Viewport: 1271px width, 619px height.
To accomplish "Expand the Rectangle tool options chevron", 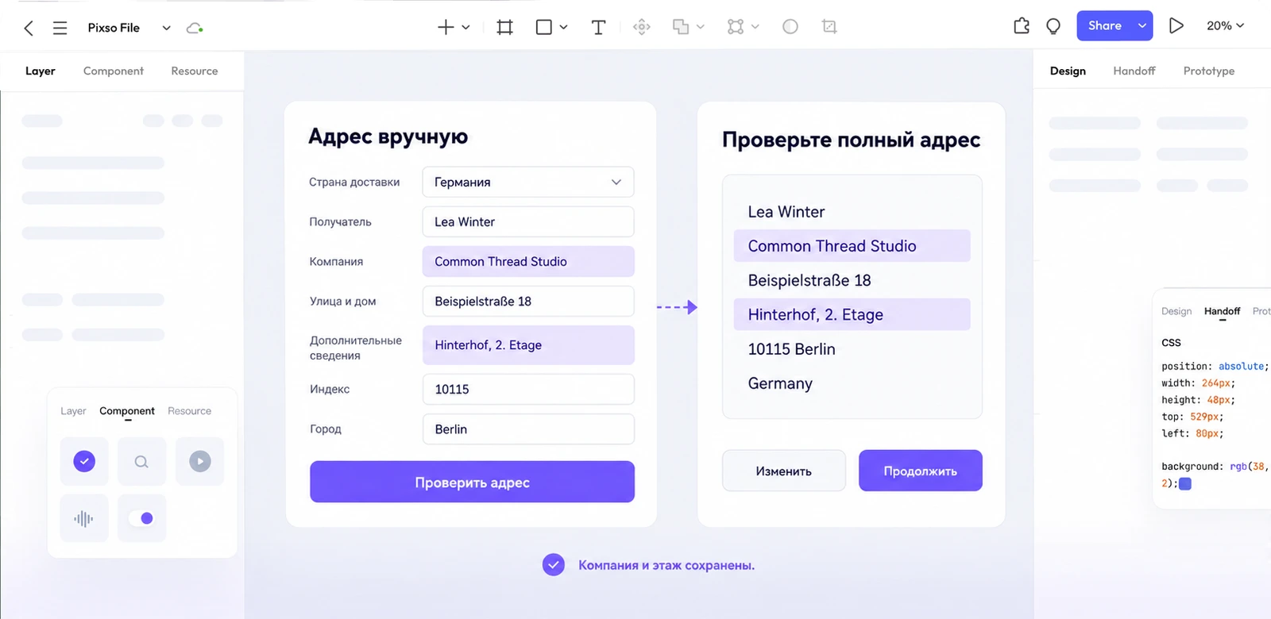I will tap(563, 27).
